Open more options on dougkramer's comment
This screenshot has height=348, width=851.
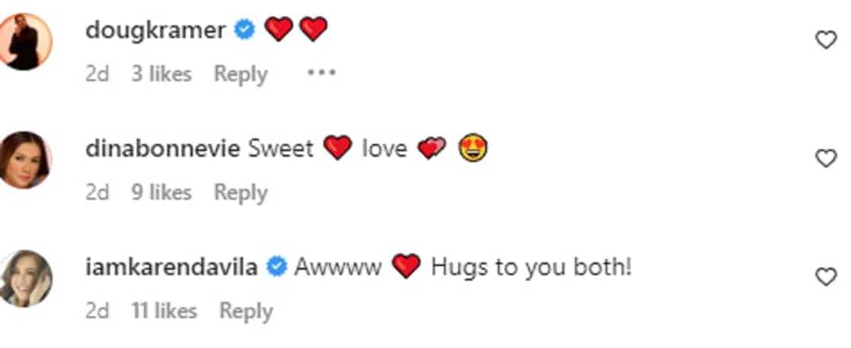321,74
